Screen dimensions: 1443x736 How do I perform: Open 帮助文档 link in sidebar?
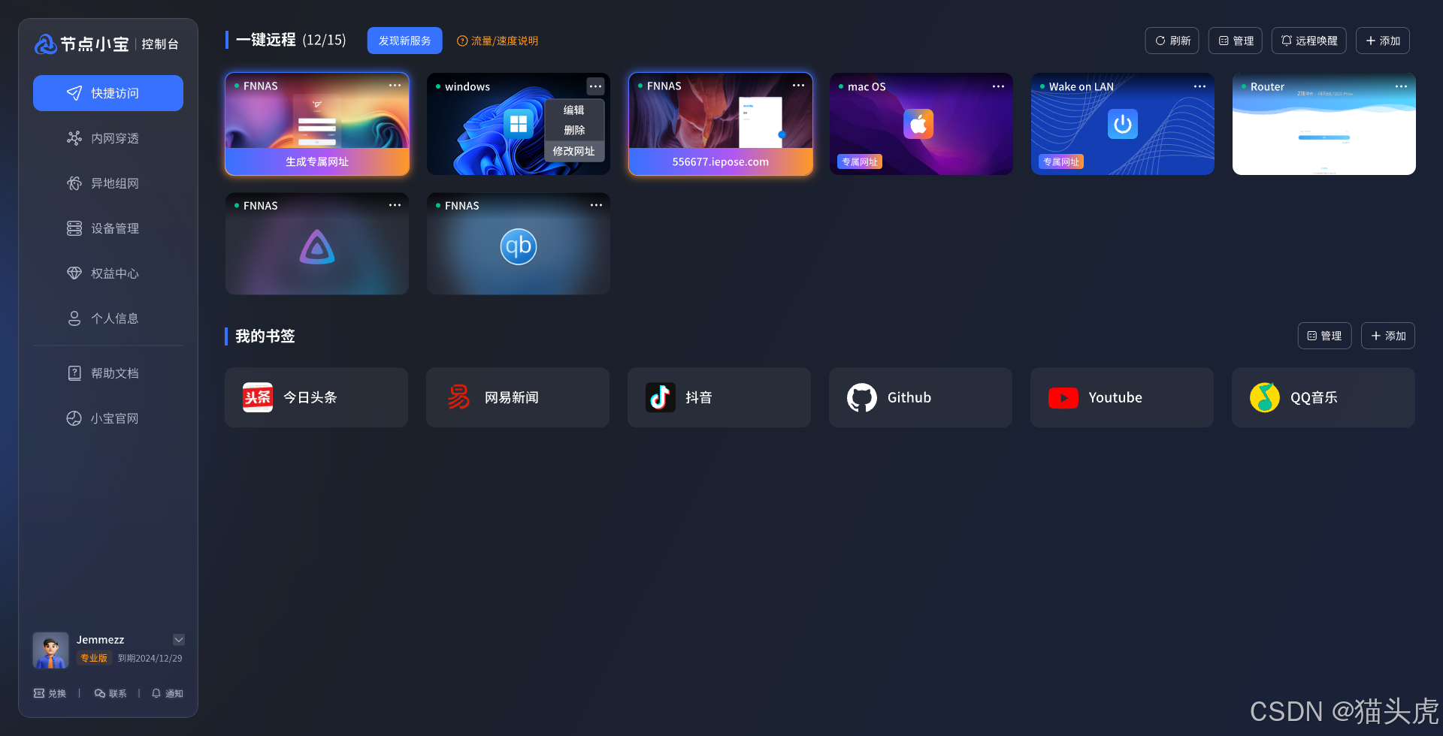(x=108, y=373)
